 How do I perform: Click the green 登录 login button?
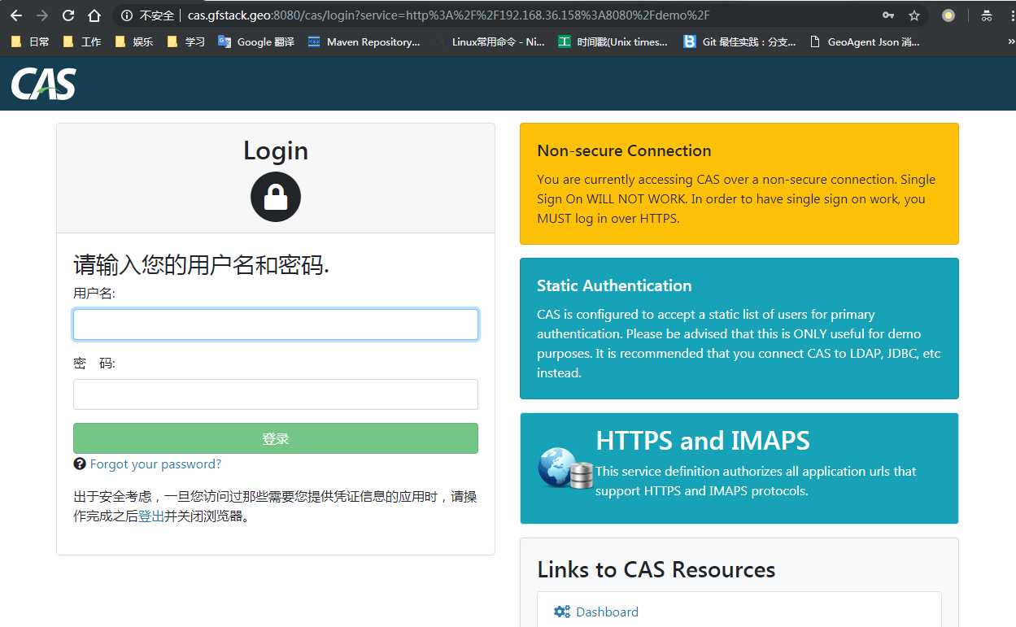coord(275,438)
